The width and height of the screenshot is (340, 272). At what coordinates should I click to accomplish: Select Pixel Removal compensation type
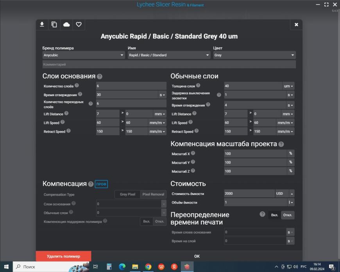pyautogui.click(x=153, y=194)
